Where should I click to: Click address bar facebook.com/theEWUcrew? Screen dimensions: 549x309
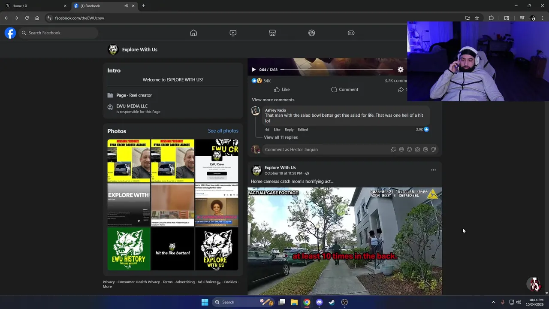pyautogui.click(x=79, y=18)
